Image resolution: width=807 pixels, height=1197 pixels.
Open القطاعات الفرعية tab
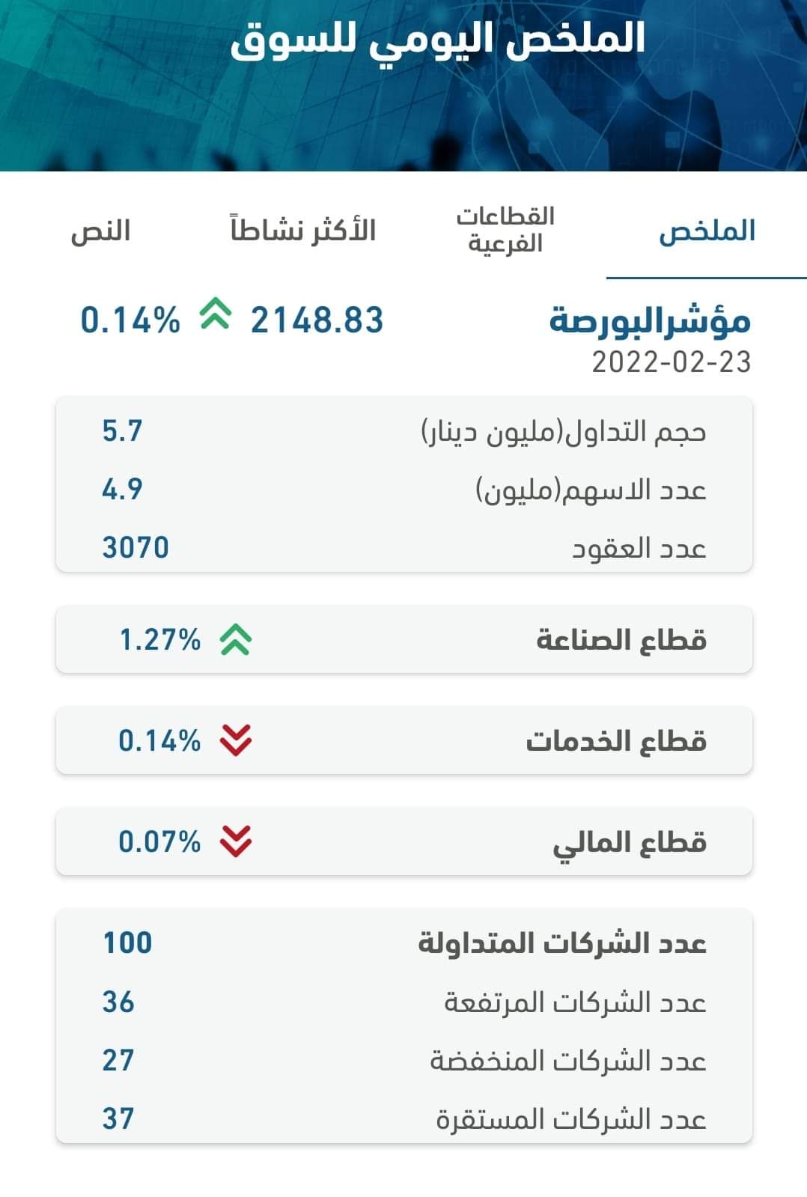click(x=505, y=230)
